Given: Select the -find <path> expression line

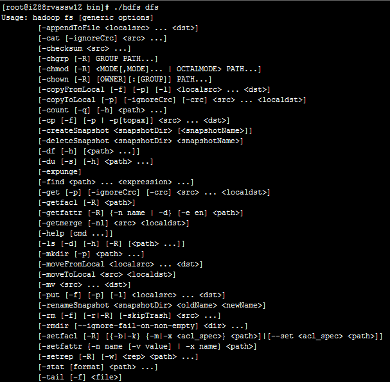Looking at the screenshot, I should coord(116,182).
